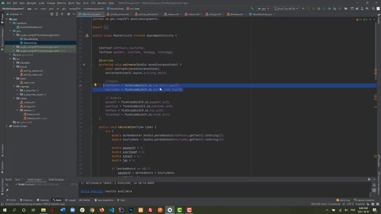Click the Windows Start button
This screenshot has width=381, height=214.
click(x=5, y=210)
